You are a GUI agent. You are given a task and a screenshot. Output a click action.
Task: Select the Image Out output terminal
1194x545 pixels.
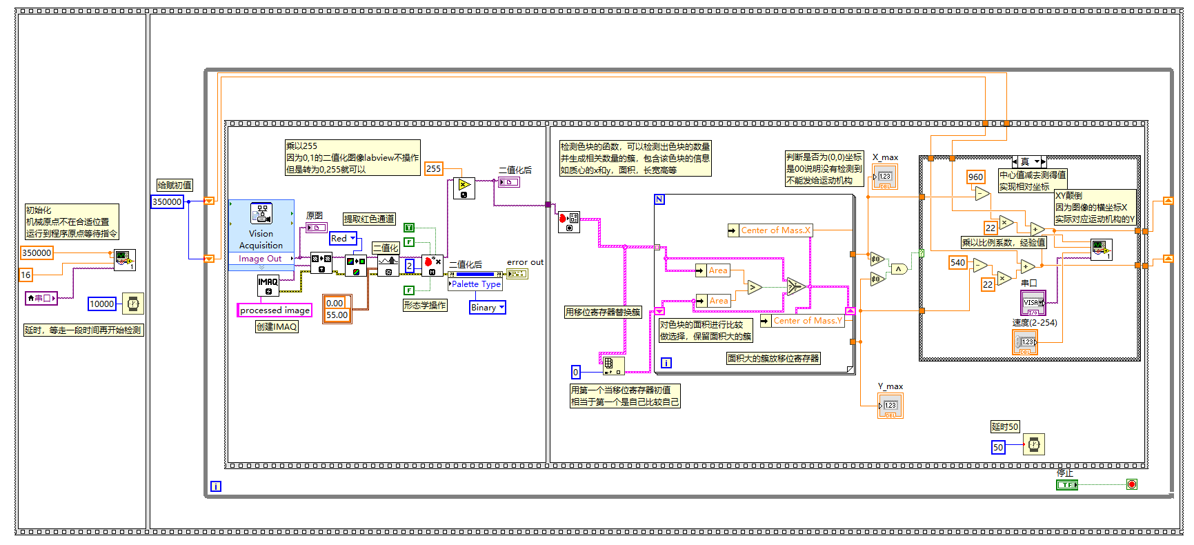[x=261, y=259]
